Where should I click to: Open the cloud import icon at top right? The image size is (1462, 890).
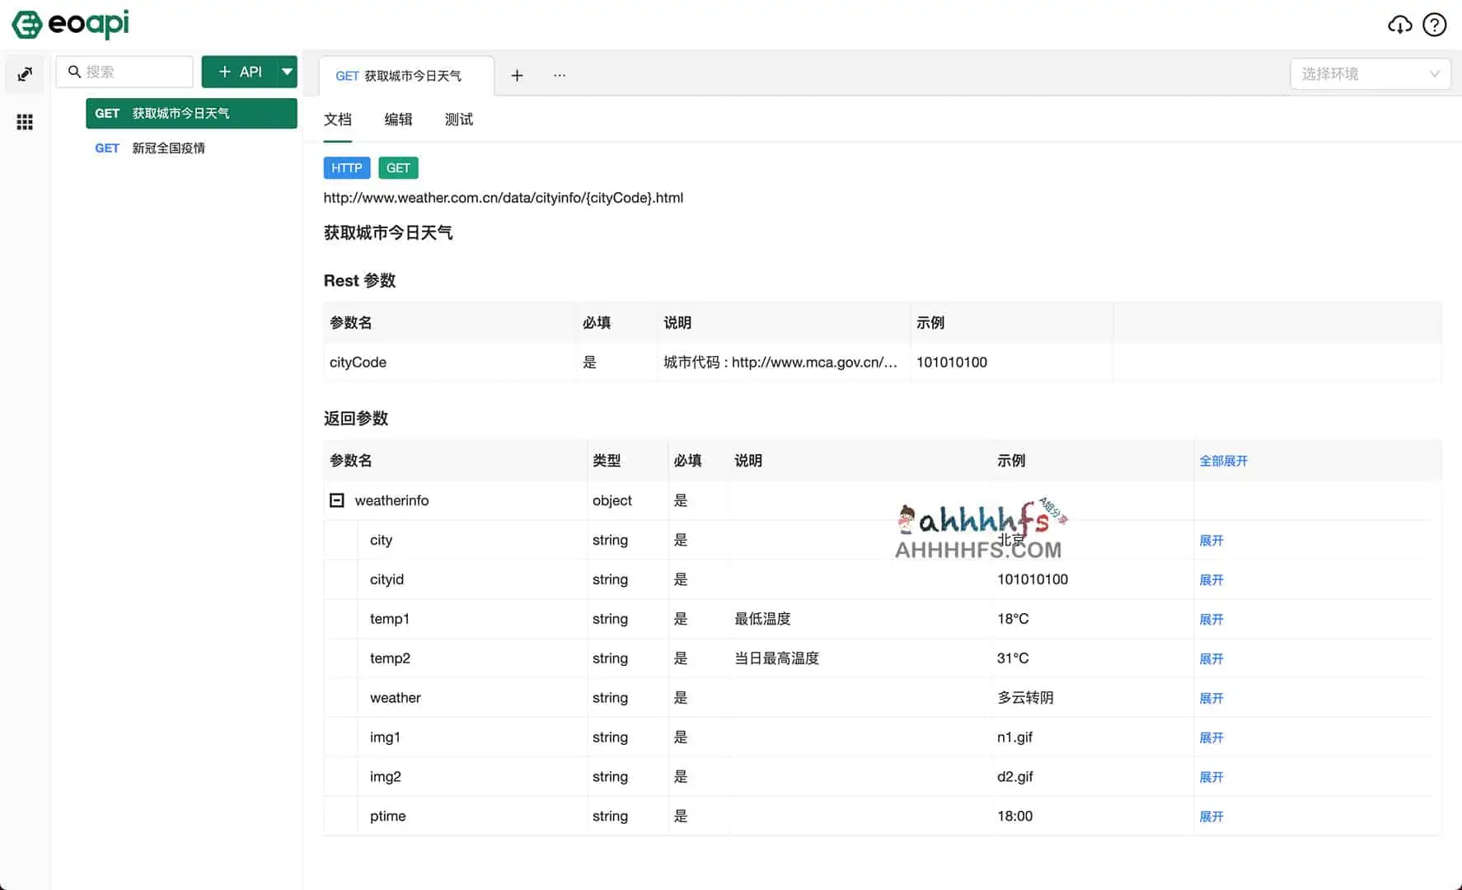(1400, 25)
